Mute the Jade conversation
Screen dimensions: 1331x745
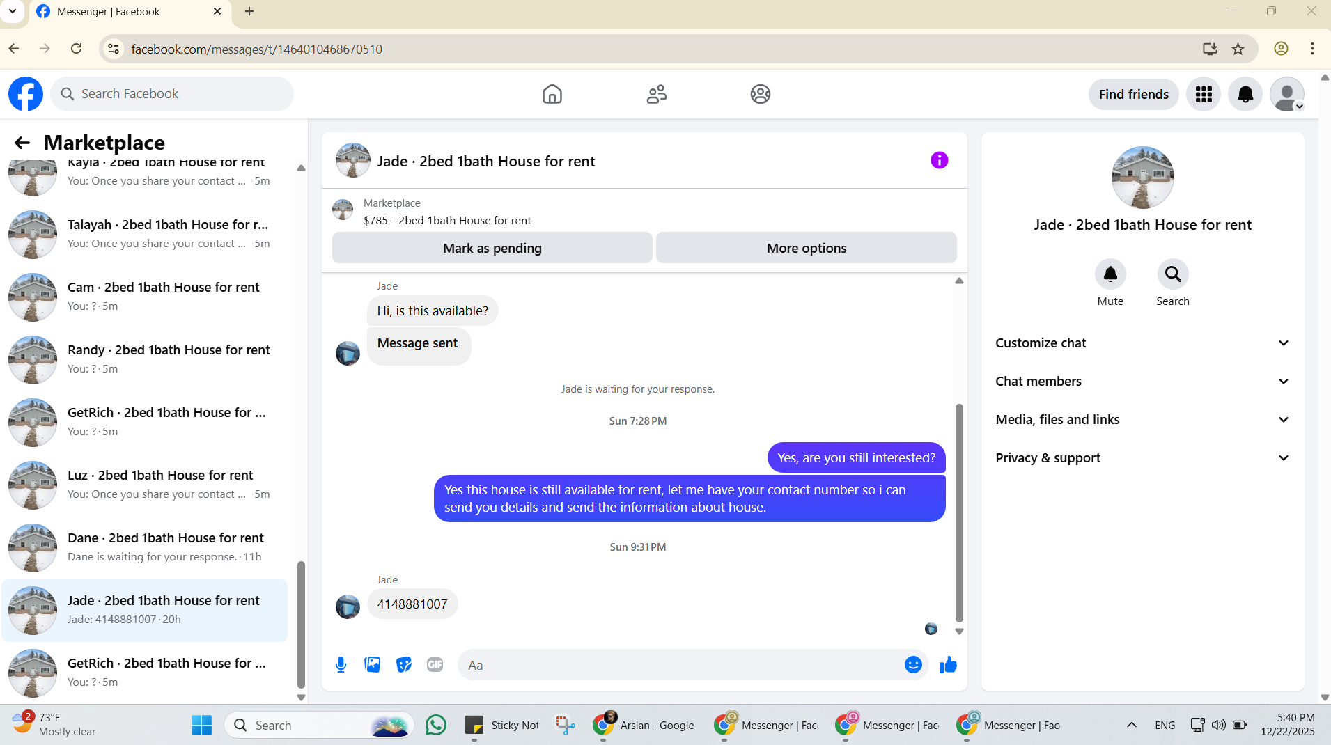[x=1110, y=274]
